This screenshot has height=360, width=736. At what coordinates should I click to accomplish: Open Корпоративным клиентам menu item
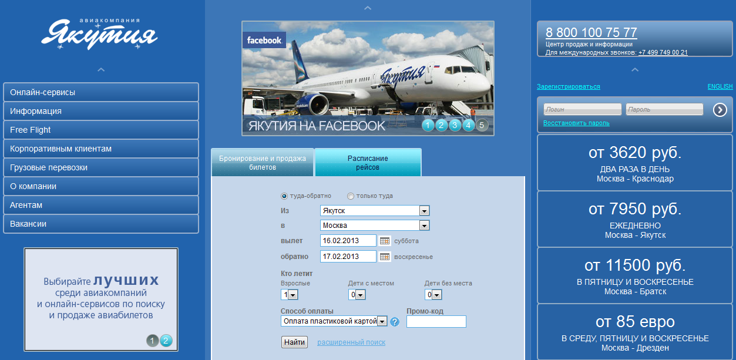click(101, 149)
